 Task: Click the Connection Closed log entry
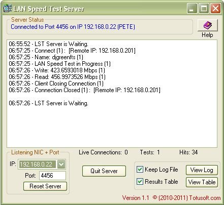84,90
